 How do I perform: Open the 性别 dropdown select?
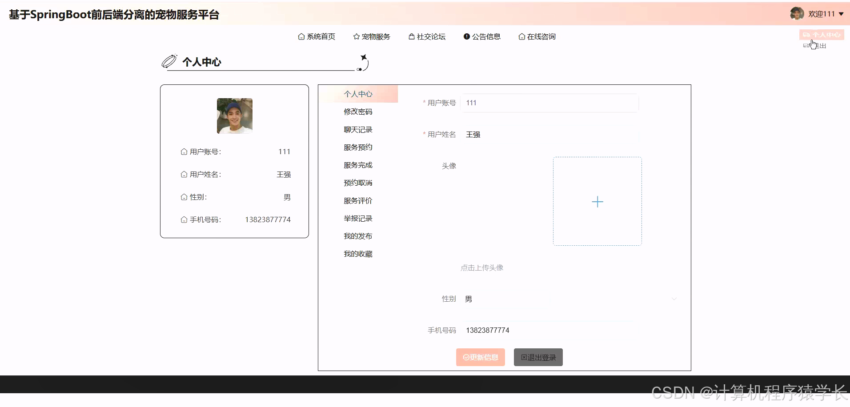571,299
